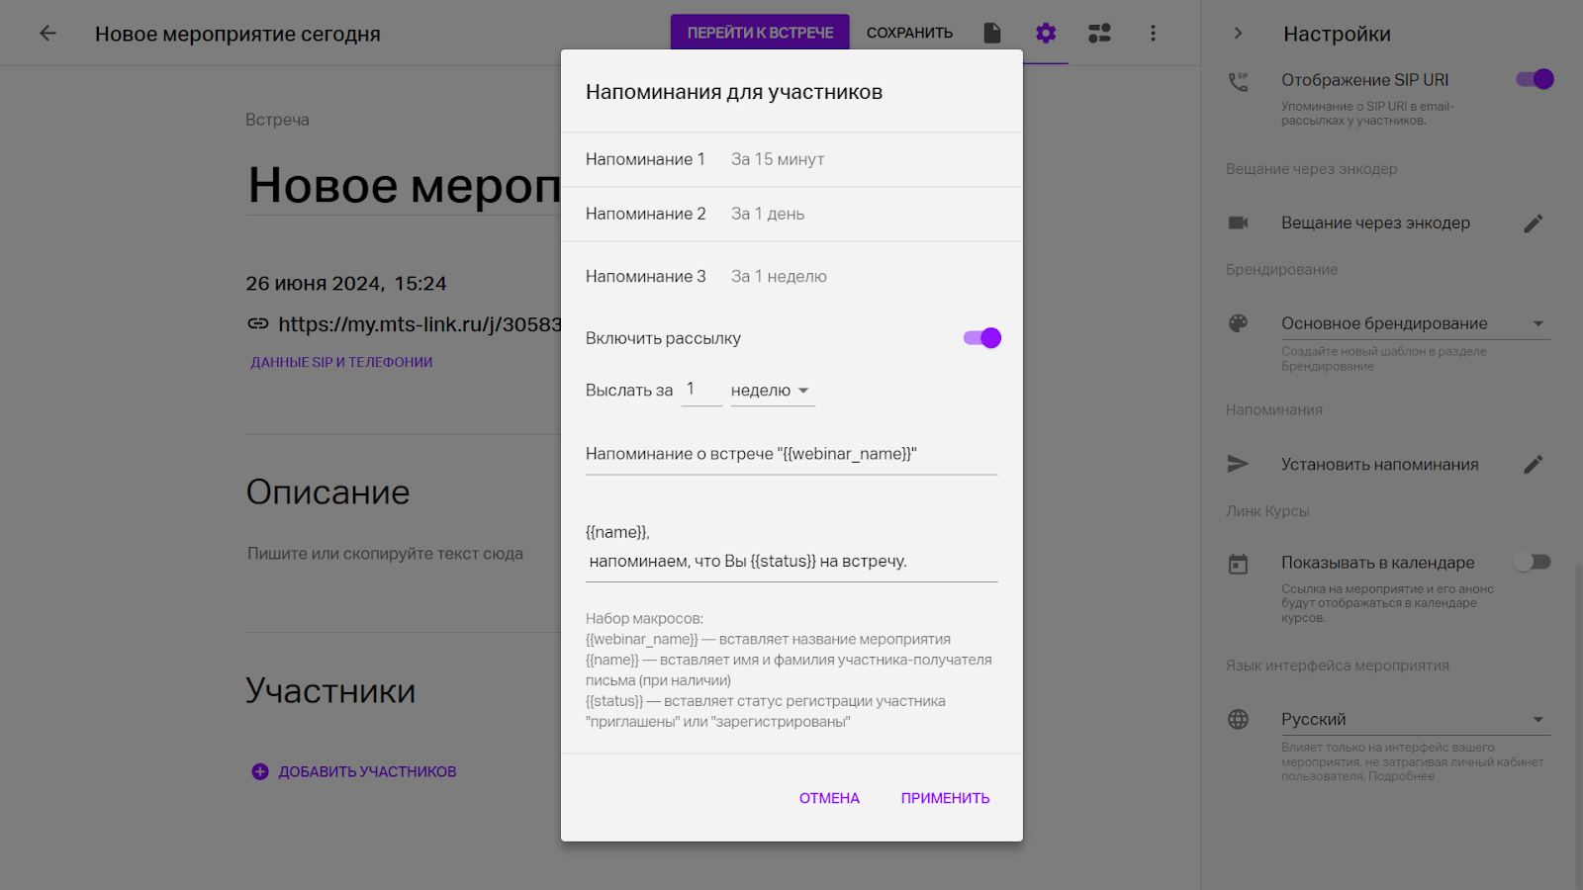Click the back arrow icon
Screen dimensions: 1583x890
pos(47,34)
